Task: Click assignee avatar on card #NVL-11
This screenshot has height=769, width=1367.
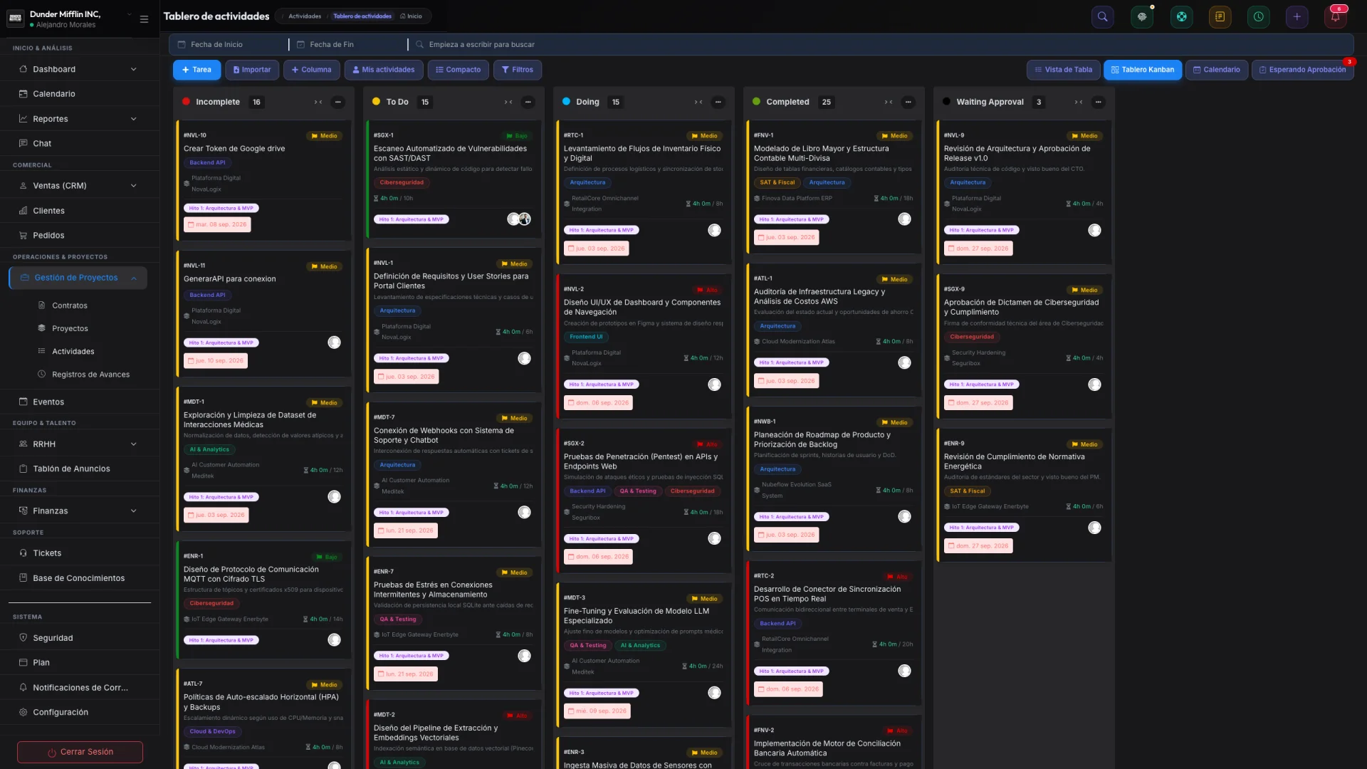Action: click(x=334, y=342)
